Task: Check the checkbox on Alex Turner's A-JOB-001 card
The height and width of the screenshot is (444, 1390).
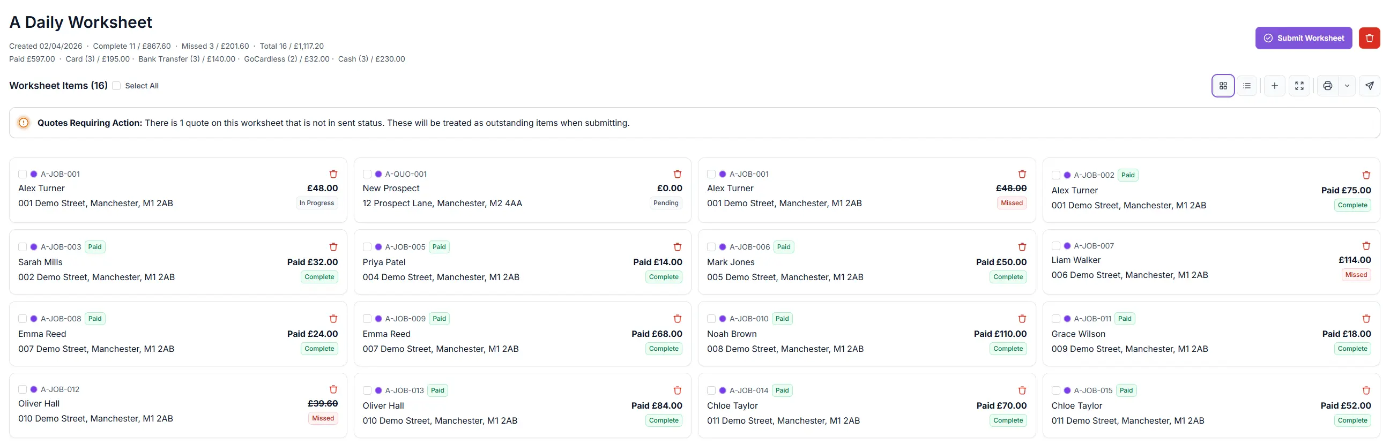Action: (22, 174)
